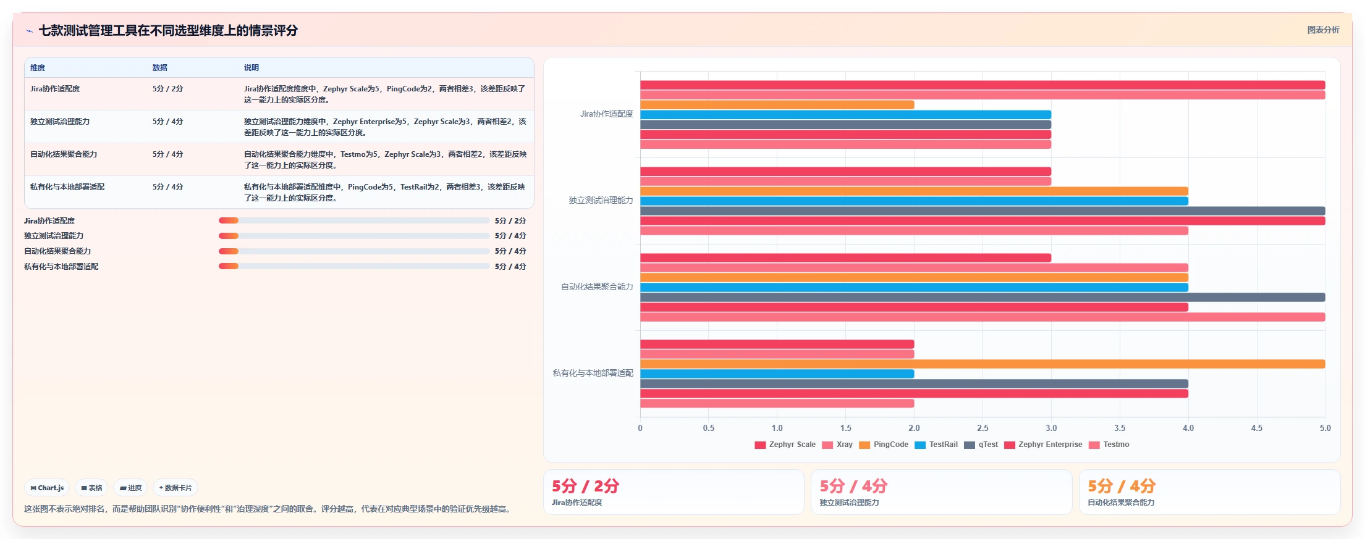1365x539 pixels.
Task: Click the description mentioning Testmo为5
Action: click(x=384, y=160)
